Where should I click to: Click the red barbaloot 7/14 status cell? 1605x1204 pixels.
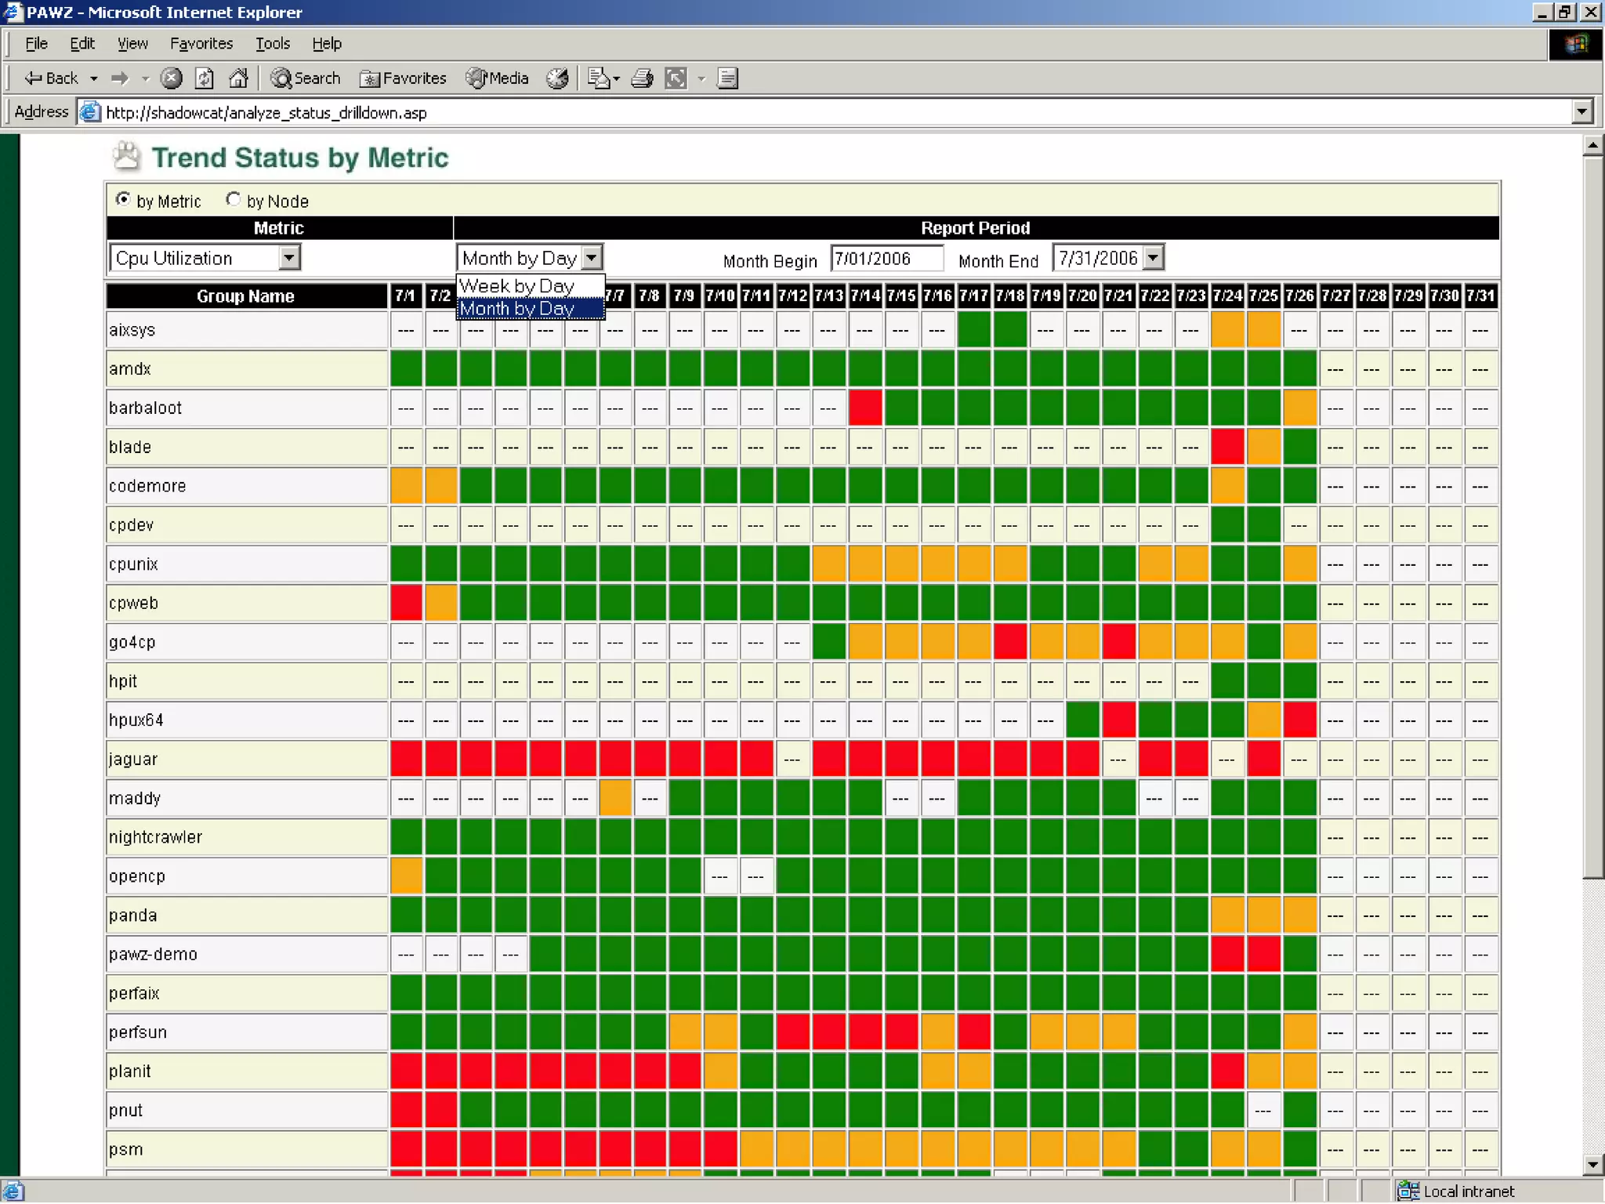865,408
